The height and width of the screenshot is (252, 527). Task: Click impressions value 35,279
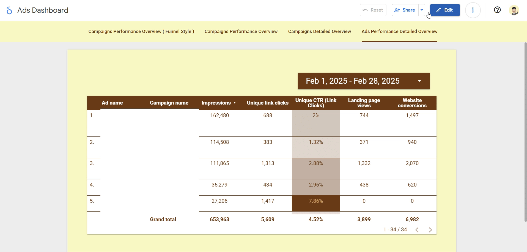click(x=219, y=185)
